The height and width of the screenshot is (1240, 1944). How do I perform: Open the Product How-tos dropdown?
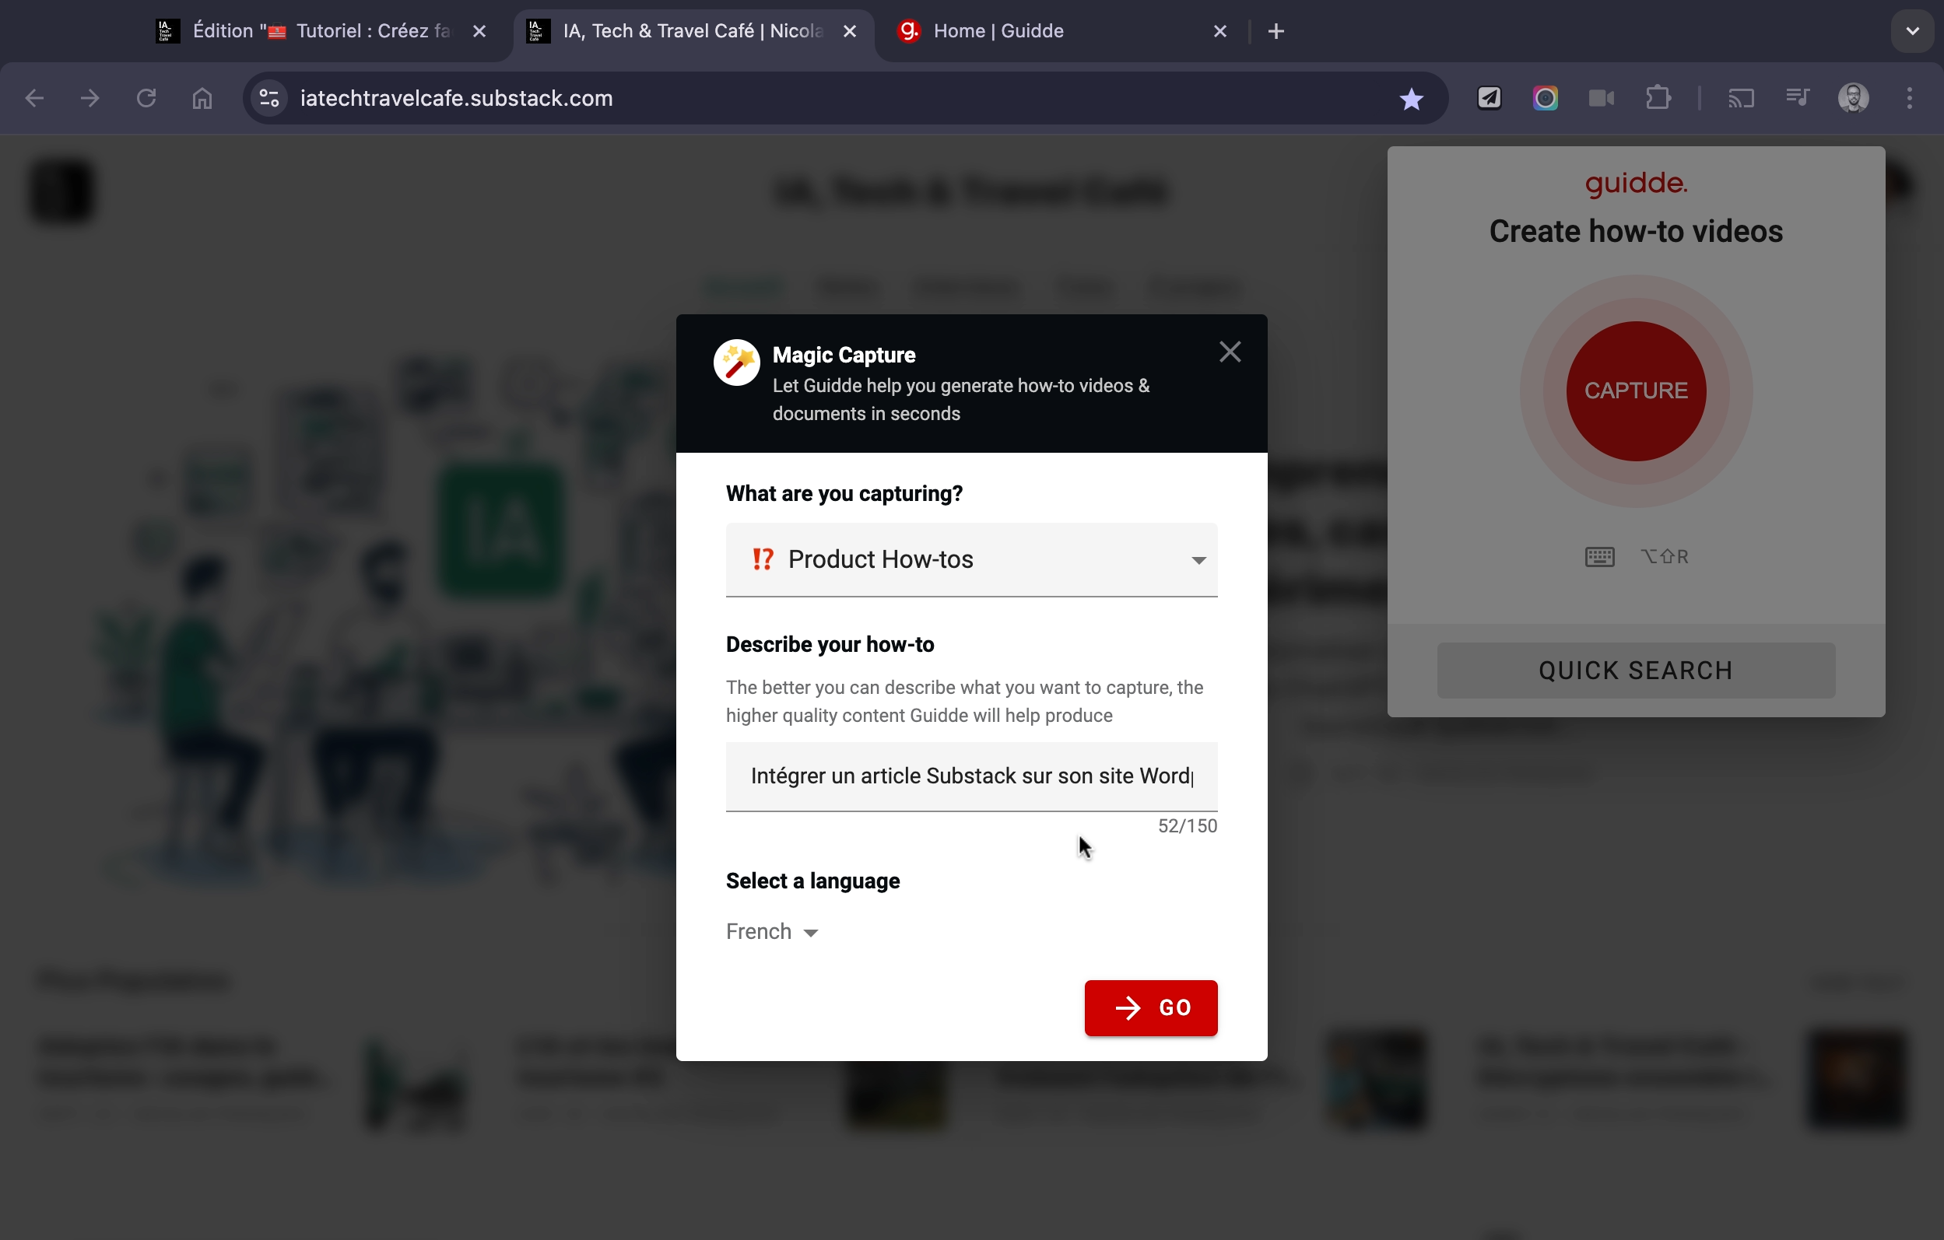click(x=971, y=559)
